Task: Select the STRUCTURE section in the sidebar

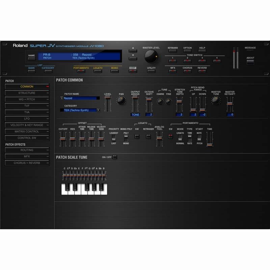Action: [26, 92]
